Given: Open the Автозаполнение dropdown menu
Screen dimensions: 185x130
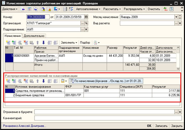Looking at the screenshot, I should tap(88, 9).
